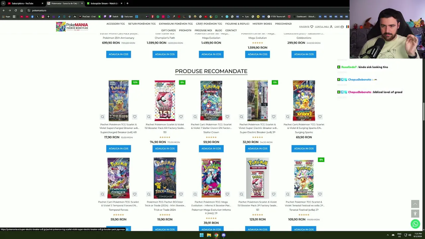Quick-view the Temporal Forces pack
This screenshot has width=425, height=239.
point(102,194)
